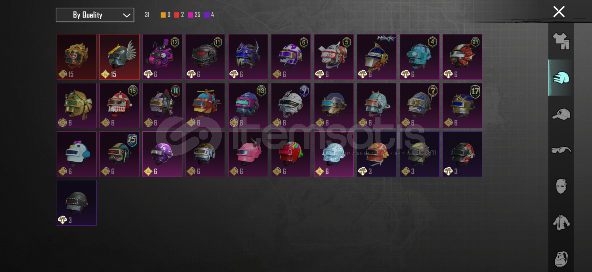Select the helmet category icon in sidebar
592x272 pixels.
[x=561, y=78]
